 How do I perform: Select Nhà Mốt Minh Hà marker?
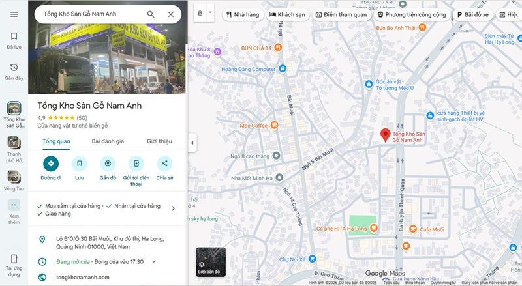(x=279, y=178)
